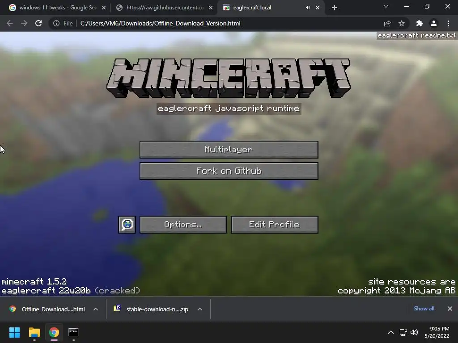Screen dimensions: 458x343
Task: Close the raw.githubusercontent tab
Action: pyautogui.click(x=211, y=8)
